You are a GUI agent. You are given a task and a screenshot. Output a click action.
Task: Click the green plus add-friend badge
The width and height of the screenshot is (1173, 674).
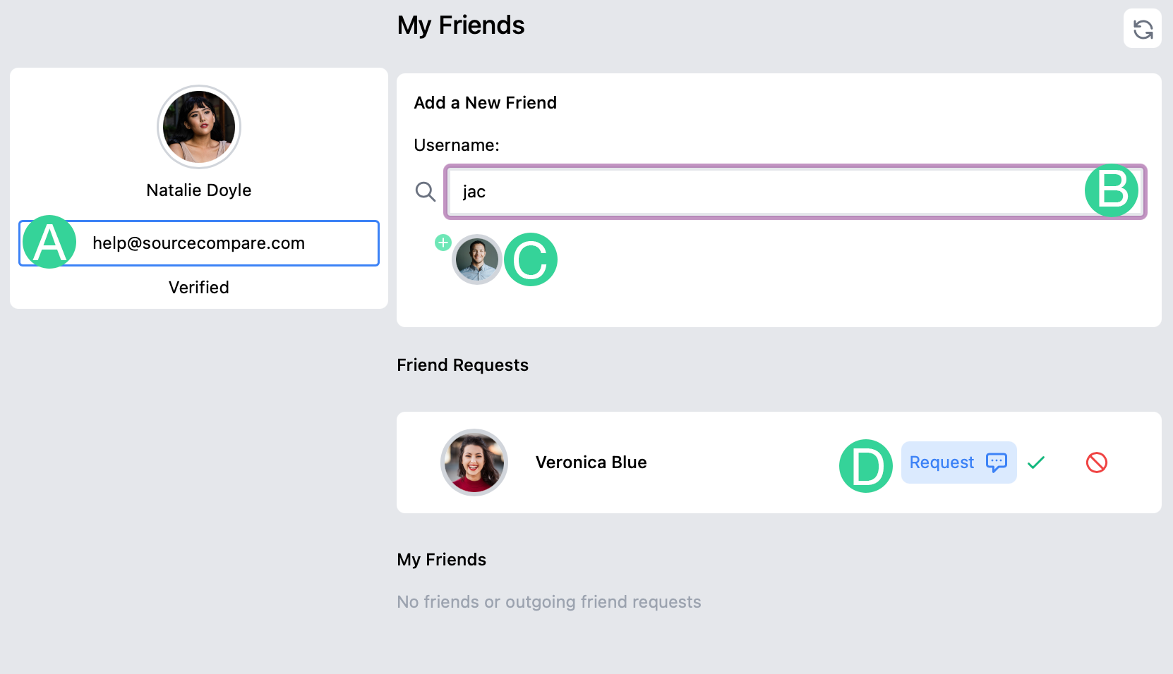coord(443,243)
